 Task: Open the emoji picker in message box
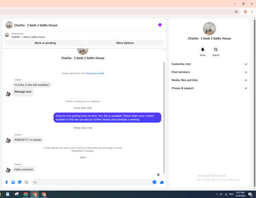pyautogui.click(x=154, y=182)
